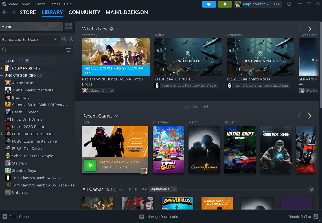
Task: Select Stumble Guys recent game cover
Action: [168, 150]
